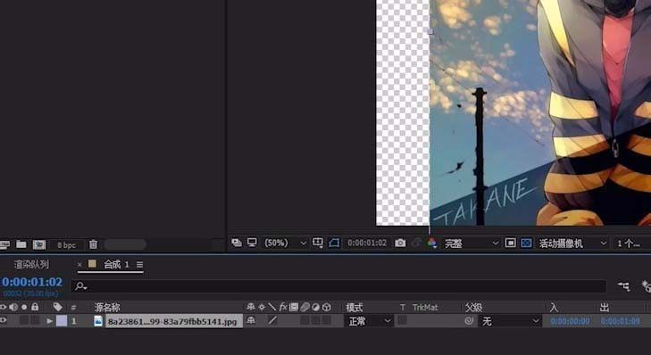
Task: Switch to the 渲染队列 tab
Action: click(31, 265)
